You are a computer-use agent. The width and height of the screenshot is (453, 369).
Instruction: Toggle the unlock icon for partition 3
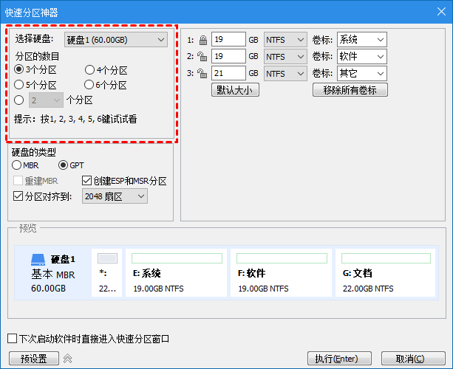[202, 74]
